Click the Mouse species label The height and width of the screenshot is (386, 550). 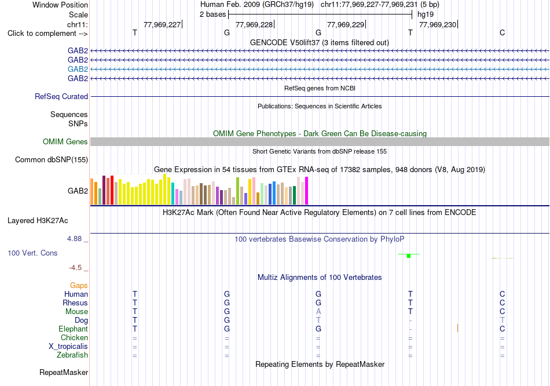click(x=77, y=312)
